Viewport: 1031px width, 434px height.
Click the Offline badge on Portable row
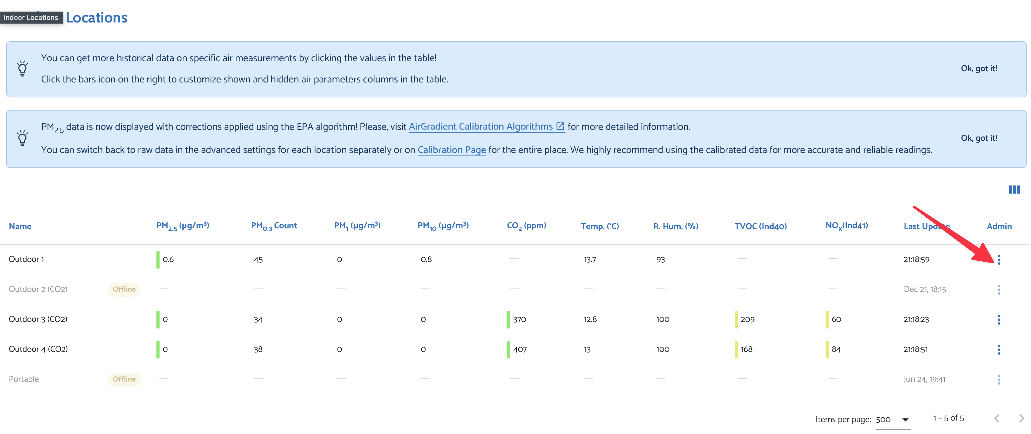(124, 379)
